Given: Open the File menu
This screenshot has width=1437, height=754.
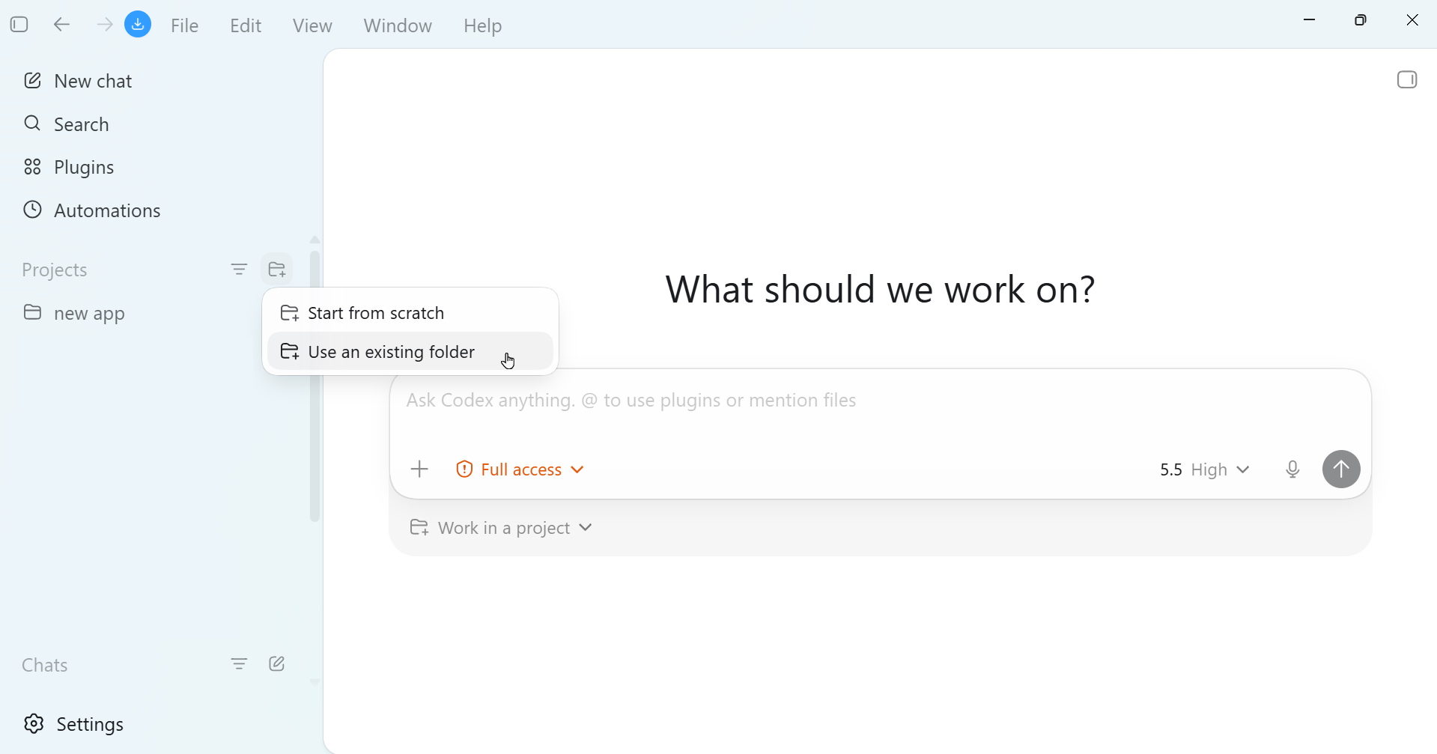Looking at the screenshot, I should click(184, 26).
